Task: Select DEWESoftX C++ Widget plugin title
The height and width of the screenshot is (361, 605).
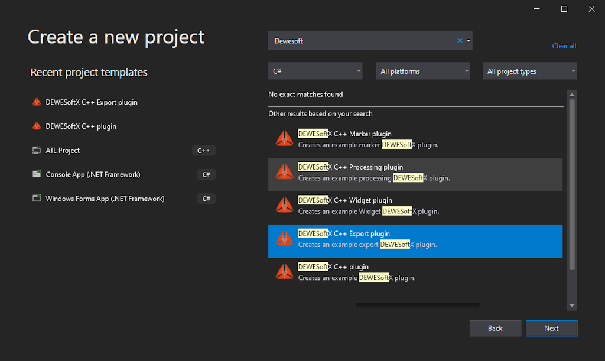Action: (345, 200)
